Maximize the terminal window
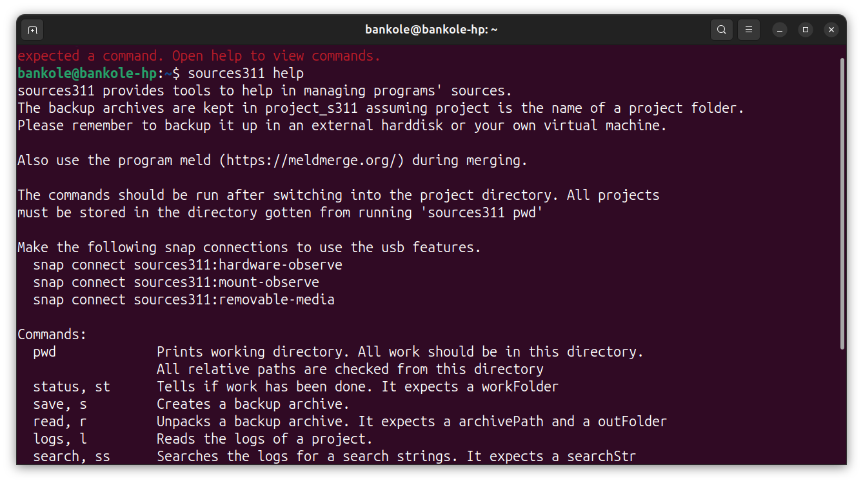The image size is (863, 483). (x=806, y=30)
